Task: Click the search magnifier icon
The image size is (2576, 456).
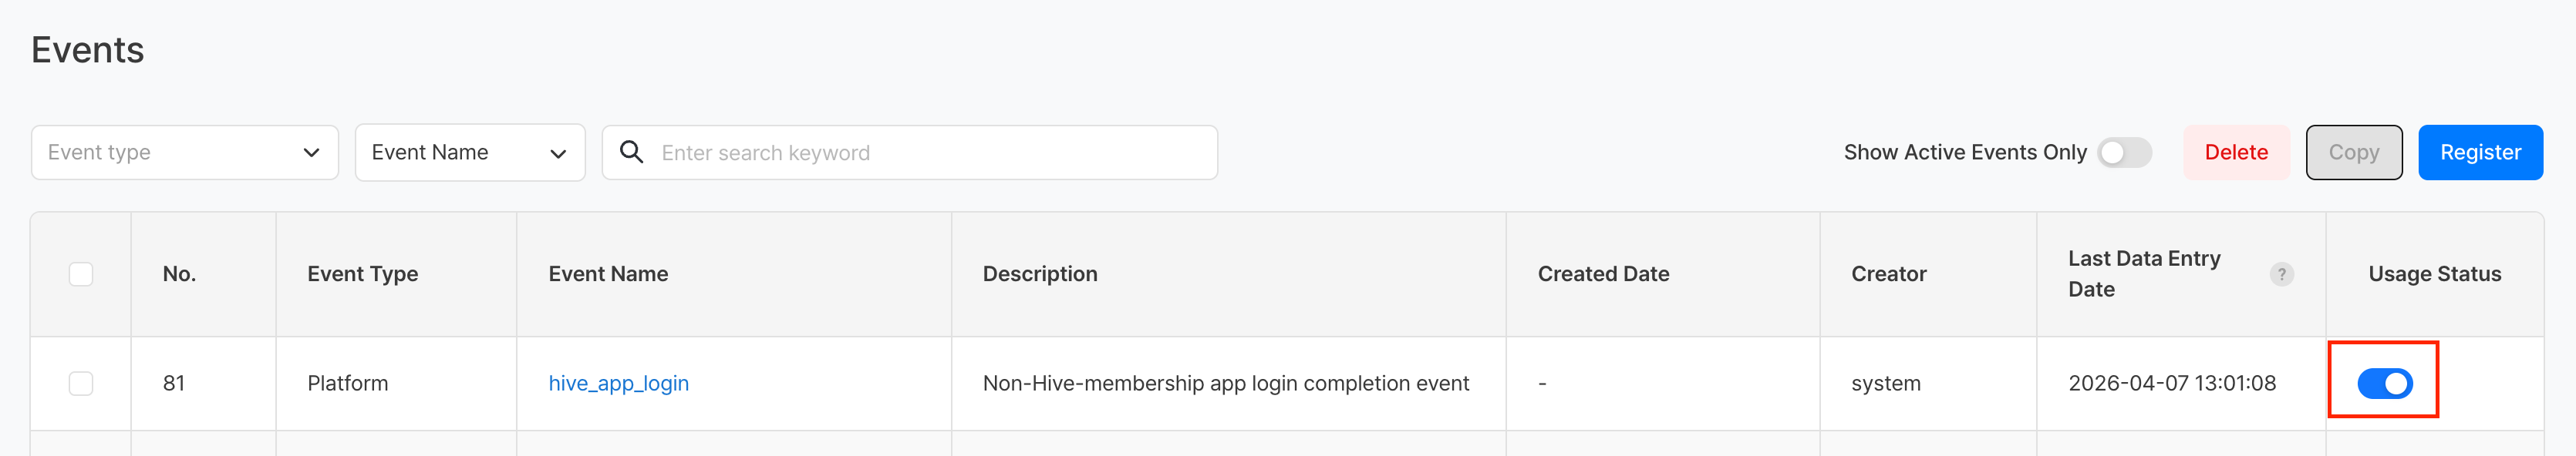Action: click(631, 153)
